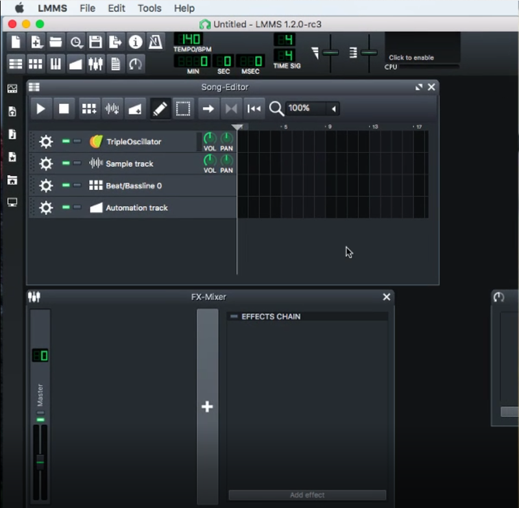Solo the Beat/Bassline 0 track
519x508 pixels.
pos(77,185)
